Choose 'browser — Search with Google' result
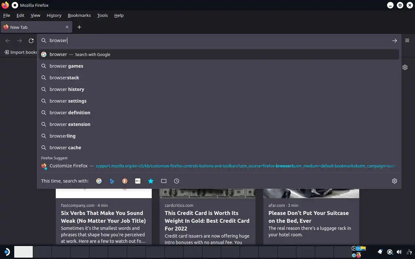415x259 pixels. [219, 54]
